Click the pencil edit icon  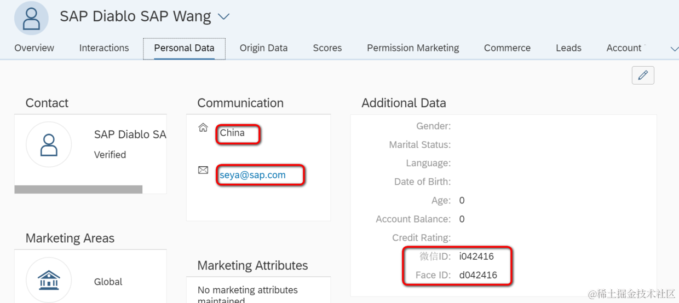643,75
